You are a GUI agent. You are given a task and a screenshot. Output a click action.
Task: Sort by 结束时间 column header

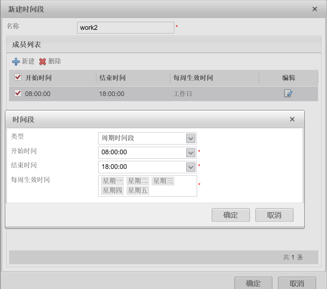pos(112,78)
